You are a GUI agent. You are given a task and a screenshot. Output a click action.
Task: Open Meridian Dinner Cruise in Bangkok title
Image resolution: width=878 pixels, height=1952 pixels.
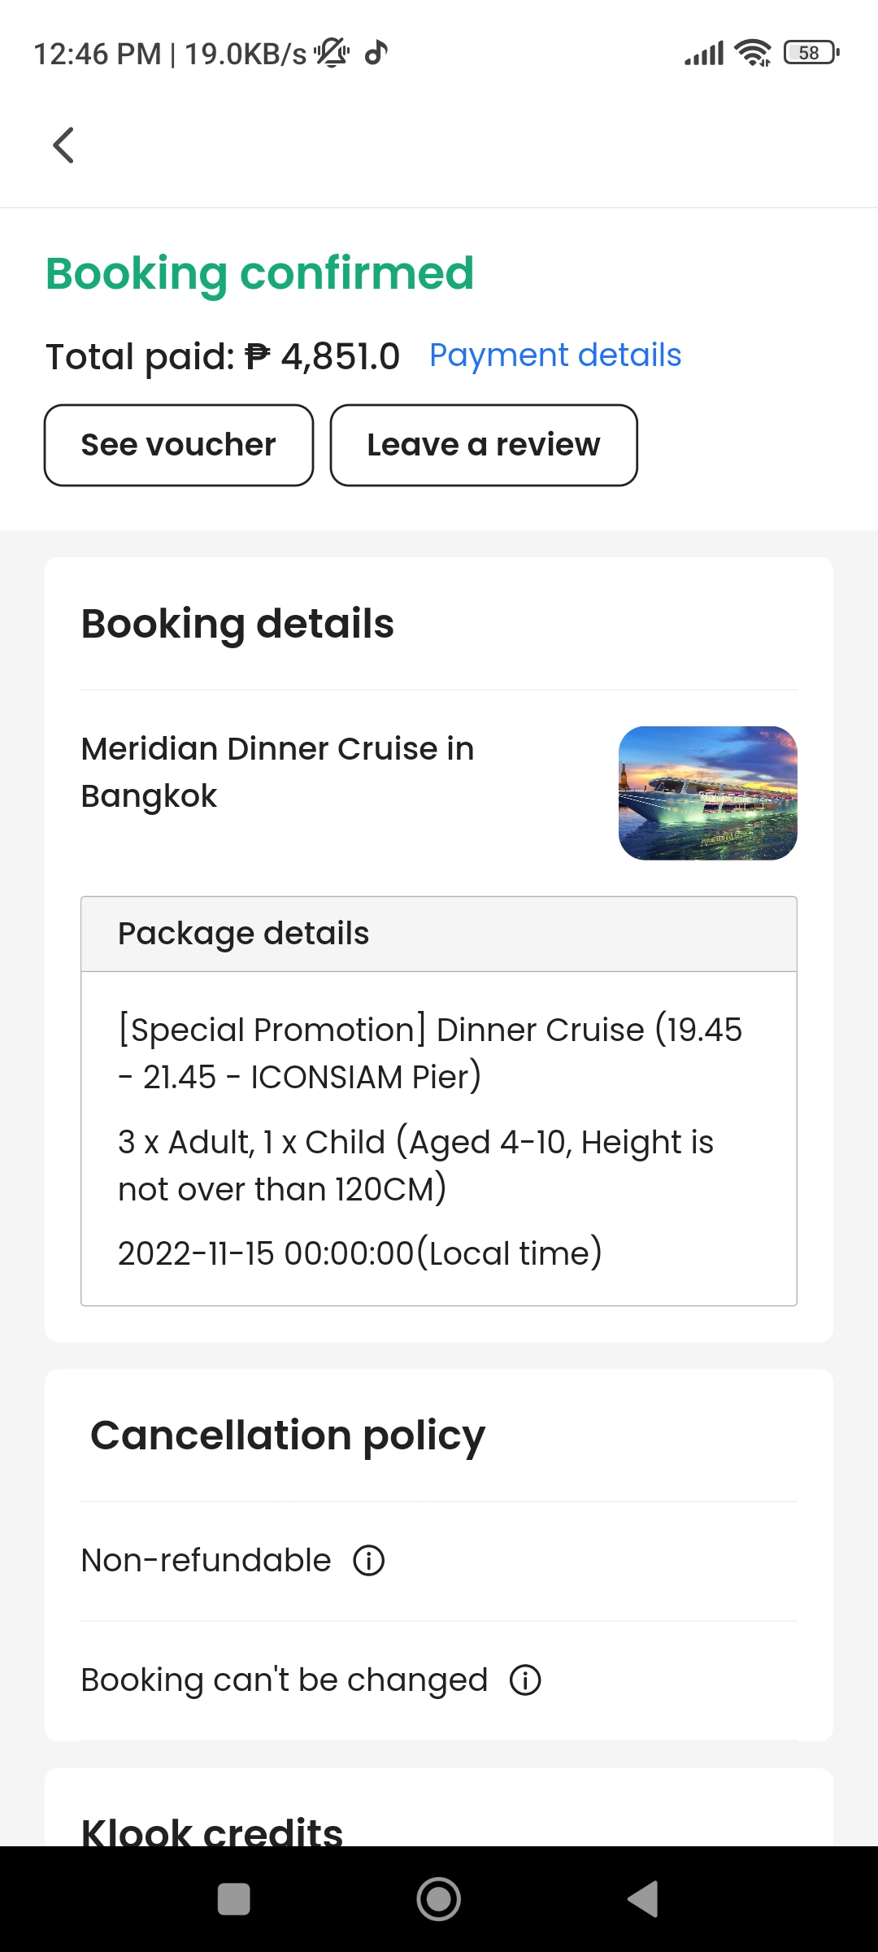click(x=278, y=772)
